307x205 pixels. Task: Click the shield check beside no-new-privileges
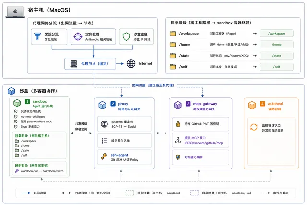pyautogui.click(x=16, y=117)
